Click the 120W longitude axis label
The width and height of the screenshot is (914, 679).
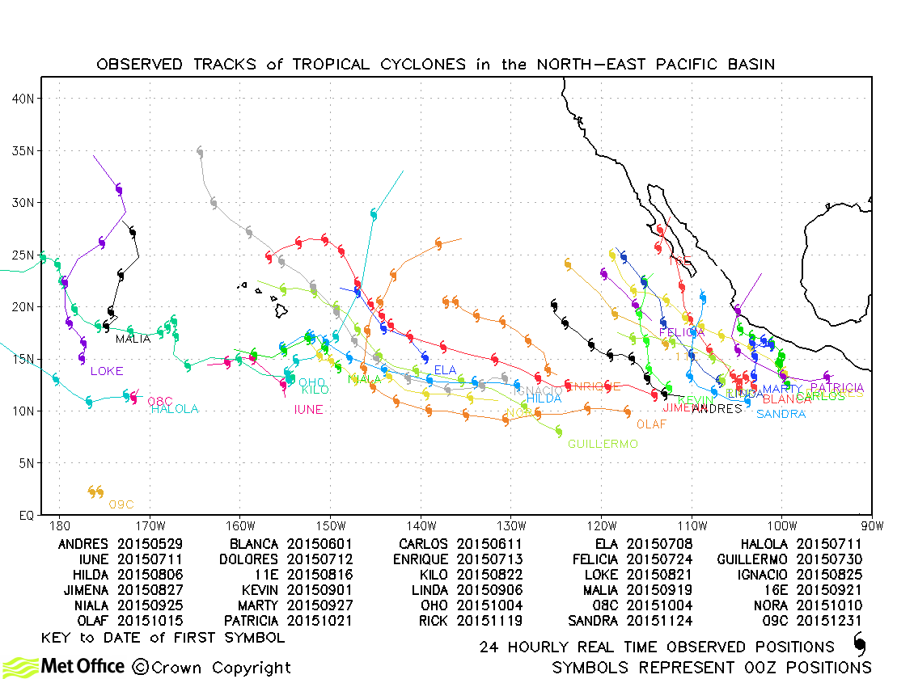[602, 526]
